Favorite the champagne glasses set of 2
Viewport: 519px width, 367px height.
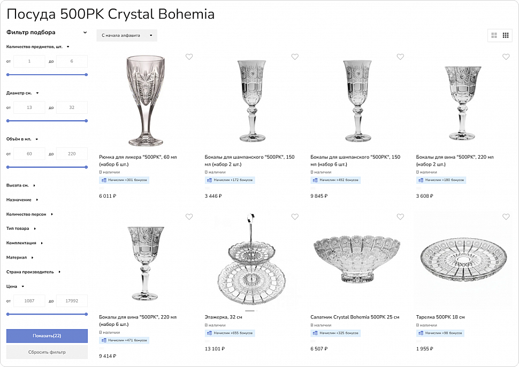295,57
